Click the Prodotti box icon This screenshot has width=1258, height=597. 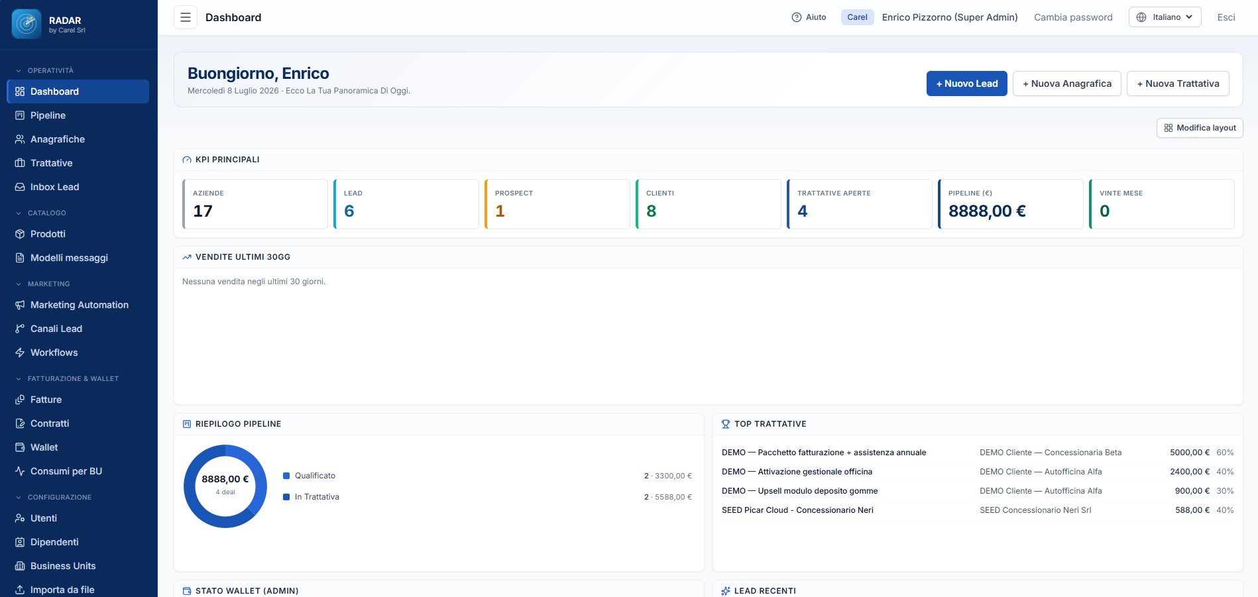(x=20, y=234)
